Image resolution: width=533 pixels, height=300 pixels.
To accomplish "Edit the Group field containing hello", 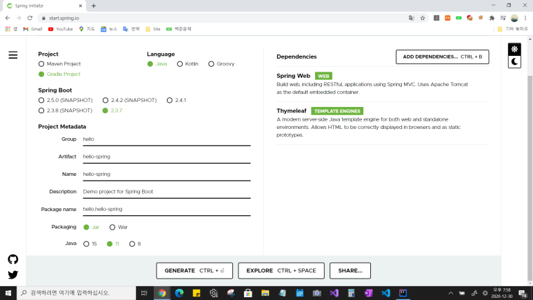I will coord(167,139).
